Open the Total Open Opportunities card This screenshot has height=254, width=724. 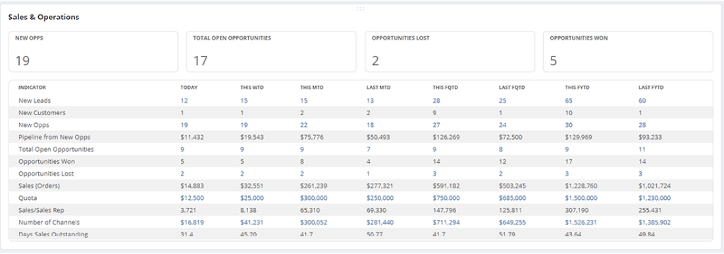click(271, 52)
